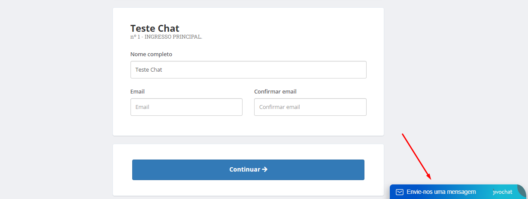The image size is (528, 199).
Task: Select the Confirmar email input field
Action: (310, 107)
